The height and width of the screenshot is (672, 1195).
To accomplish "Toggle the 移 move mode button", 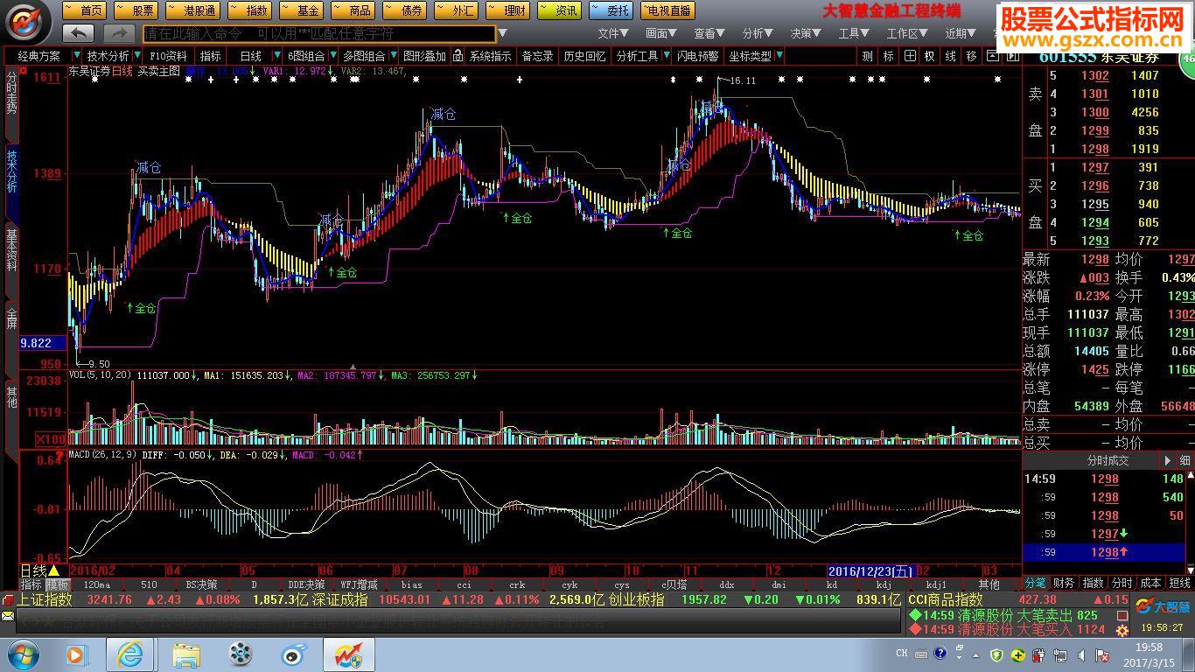I will pyautogui.click(x=971, y=56).
